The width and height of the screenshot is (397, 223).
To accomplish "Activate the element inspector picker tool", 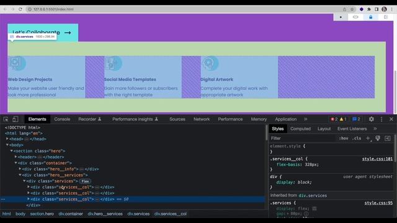I will (6, 119).
